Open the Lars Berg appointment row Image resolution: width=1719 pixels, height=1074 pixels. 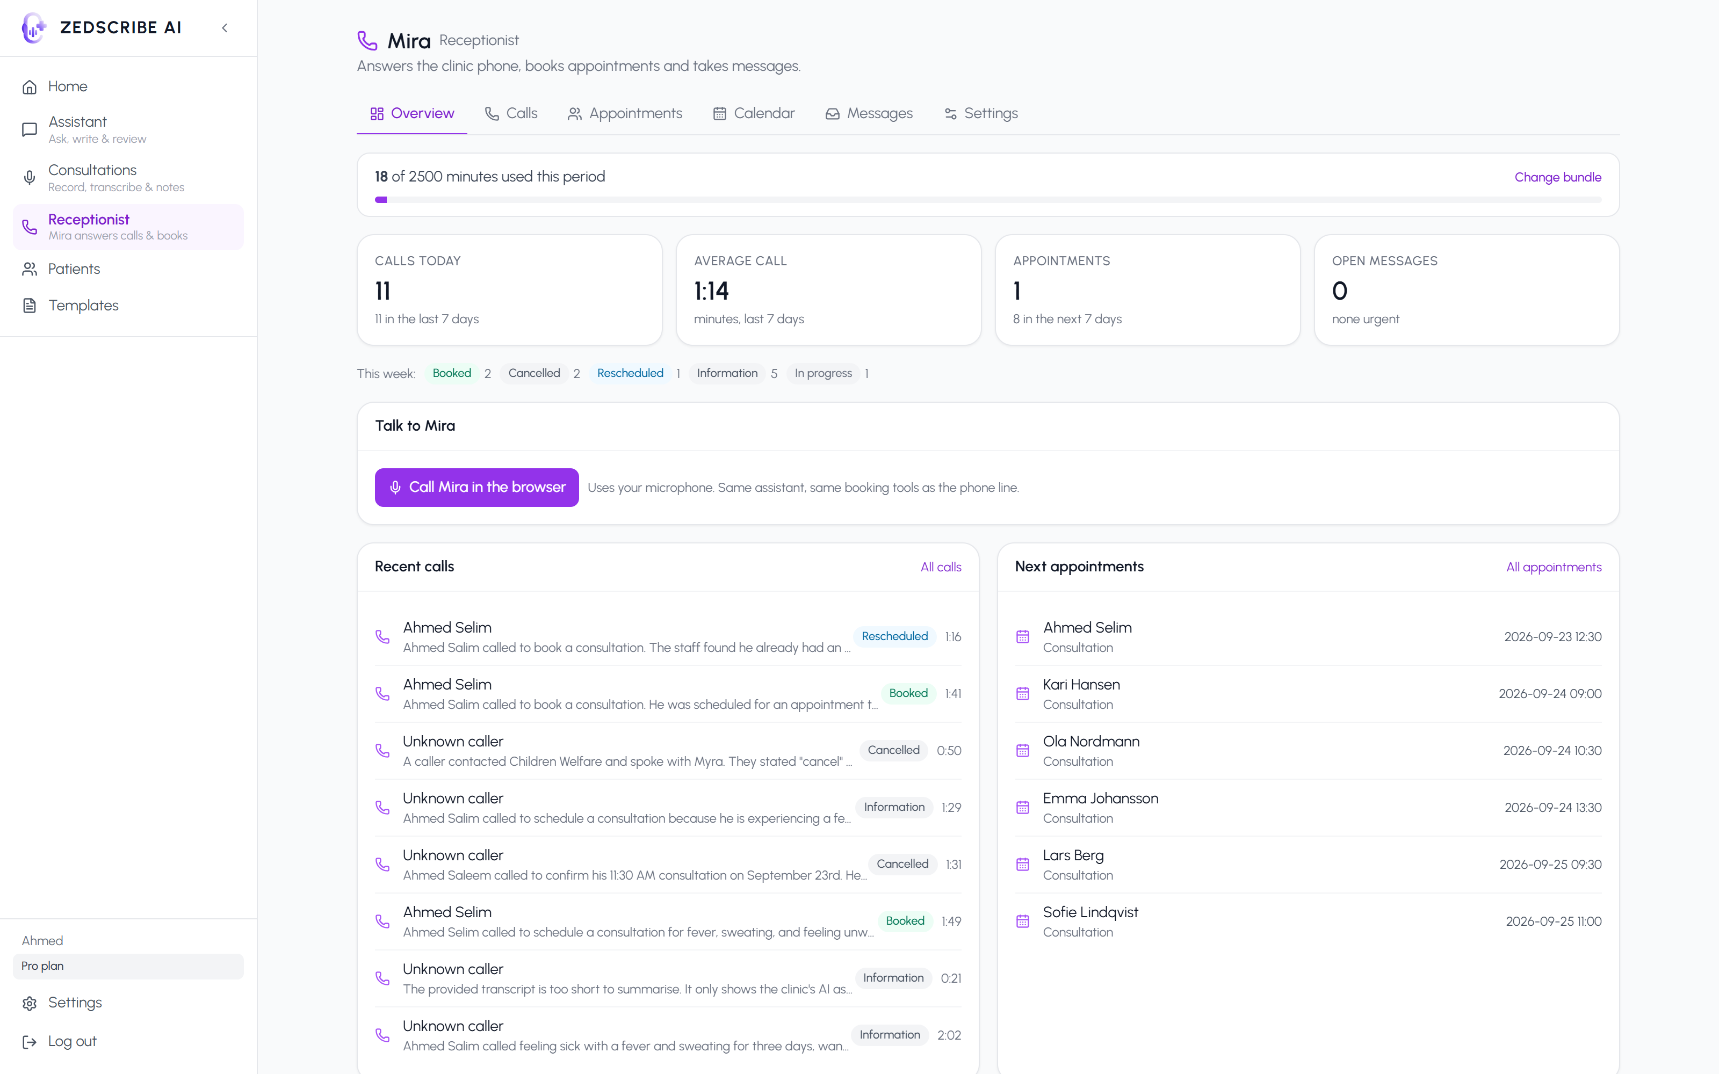(x=1308, y=865)
